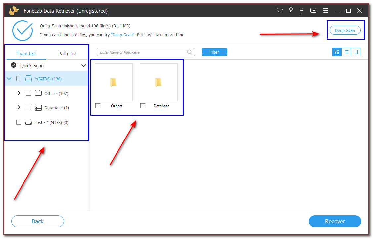Check the Database folder thumbnail checkbox
This screenshot has height=239, width=373.
143,106
